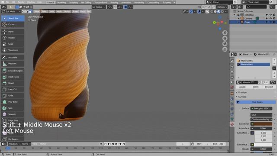Screen dimensions: 277x156
Task: Open the Face menu in viewport header
Action: 82,12
